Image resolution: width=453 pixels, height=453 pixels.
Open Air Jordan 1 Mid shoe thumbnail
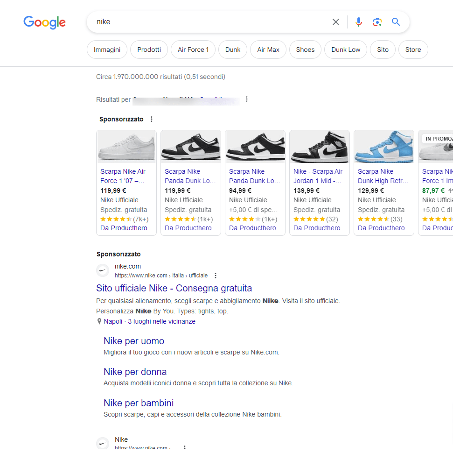[320, 147]
